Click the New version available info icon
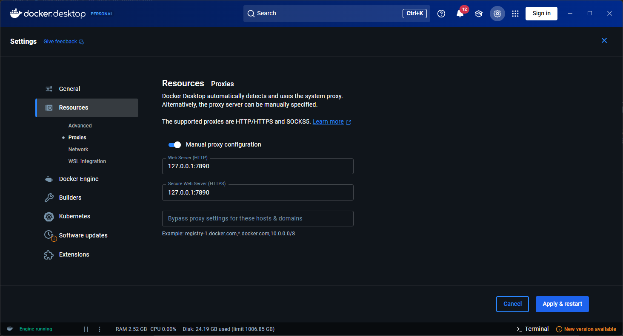The width and height of the screenshot is (623, 336). tap(559, 329)
